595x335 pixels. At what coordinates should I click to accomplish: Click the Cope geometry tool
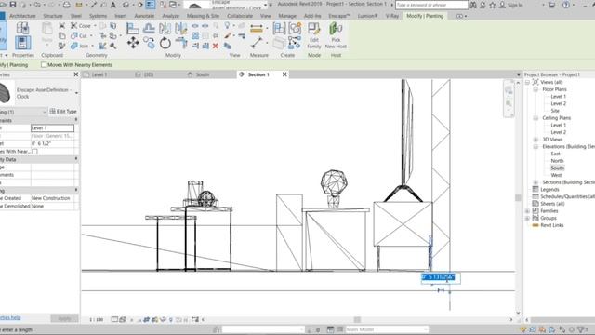[81, 26]
